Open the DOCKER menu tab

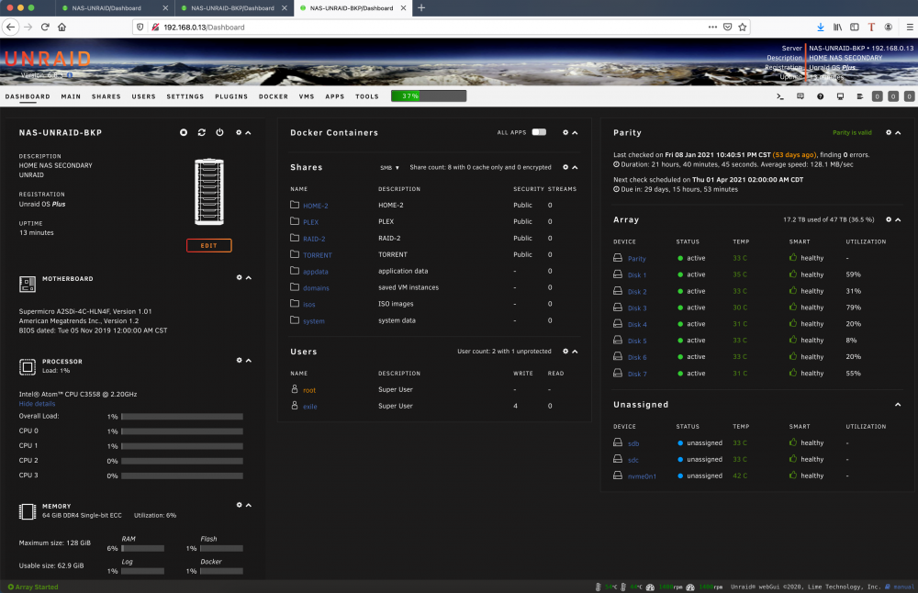point(274,96)
